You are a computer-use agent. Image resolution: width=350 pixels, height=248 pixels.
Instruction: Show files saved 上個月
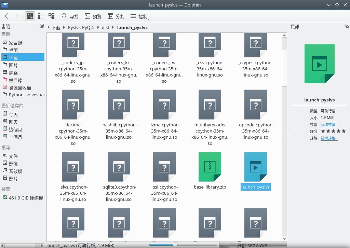[23, 137]
